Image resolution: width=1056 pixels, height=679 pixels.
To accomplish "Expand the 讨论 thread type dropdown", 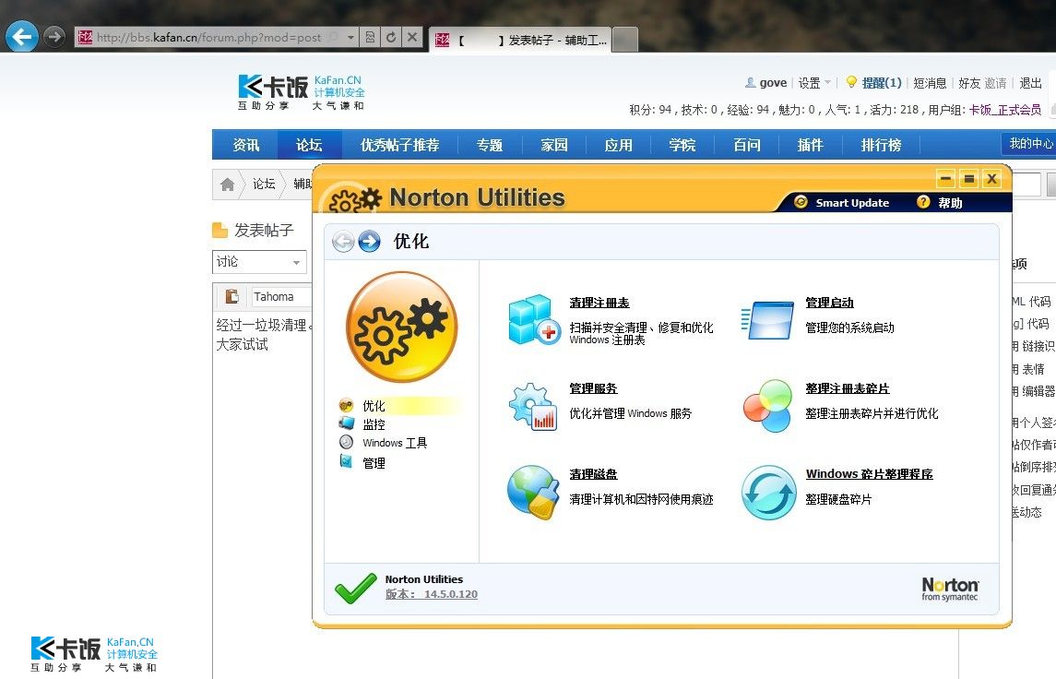I will coord(259,262).
